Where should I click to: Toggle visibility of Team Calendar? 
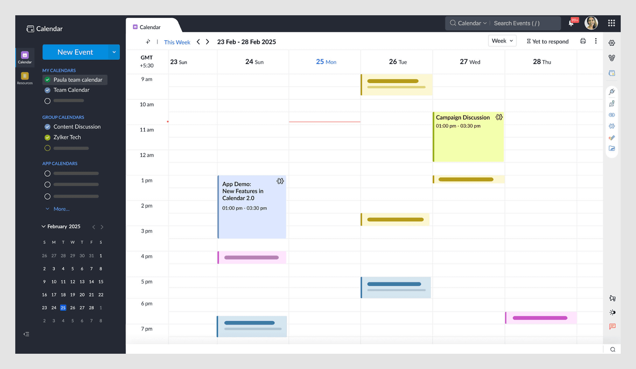tap(47, 90)
